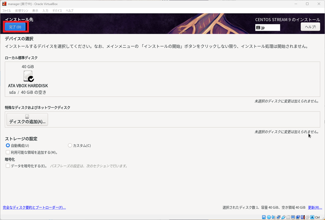The height and width of the screenshot is (220, 325).
Task: Click the Ctrl host key label
Action: (317, 217)
